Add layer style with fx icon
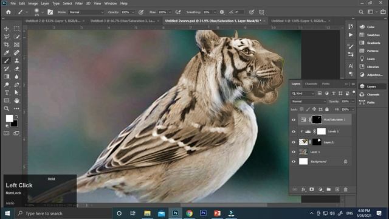 point(303,189)
